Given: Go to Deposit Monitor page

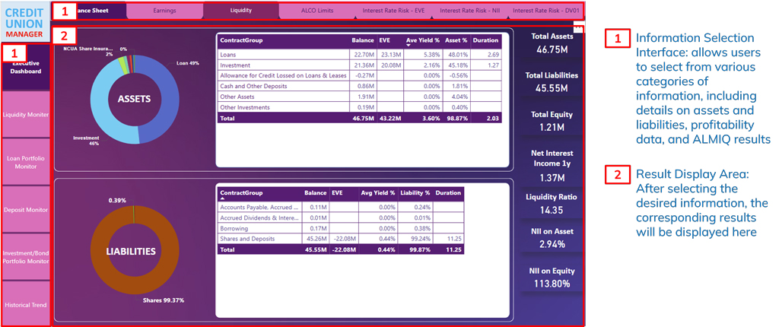Looking at the screenshot, I should [26, 210].
